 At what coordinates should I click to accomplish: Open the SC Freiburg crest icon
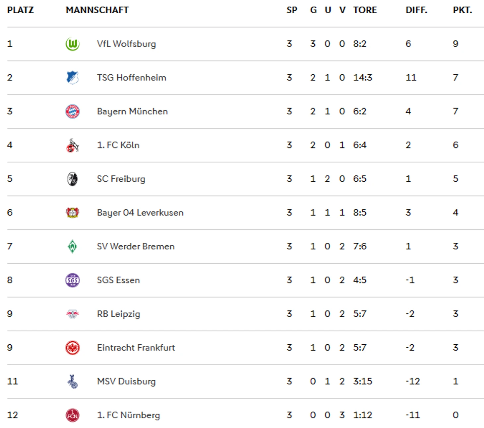point(72,179)
